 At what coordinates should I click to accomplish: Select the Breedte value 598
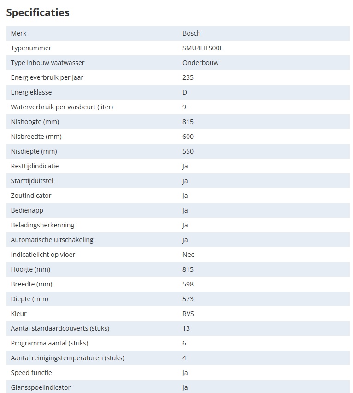[x=188, y=284]
